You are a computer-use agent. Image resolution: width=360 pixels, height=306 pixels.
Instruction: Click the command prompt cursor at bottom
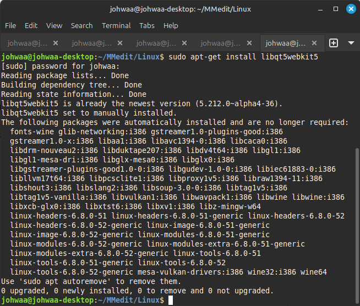point(171,300)
